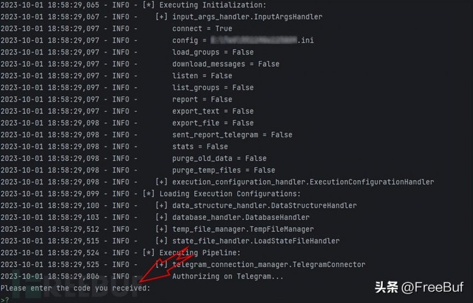This screenshot has width=473, height=303.
Task: Click the [+] marker before database_handler
Action: [x=161, y=217]
